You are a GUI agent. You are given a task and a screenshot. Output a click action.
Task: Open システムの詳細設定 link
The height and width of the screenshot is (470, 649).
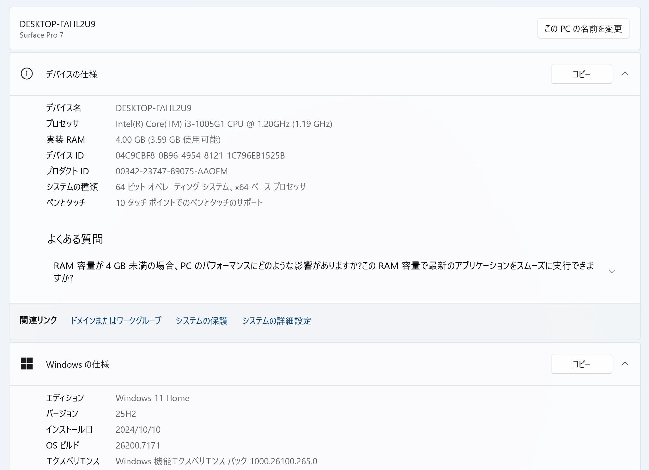(276, 321)
